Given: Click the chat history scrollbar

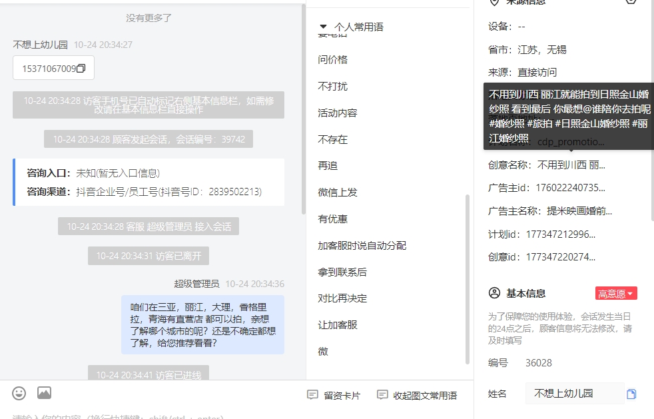Looking at the screenshot, I should pos(303,109).
